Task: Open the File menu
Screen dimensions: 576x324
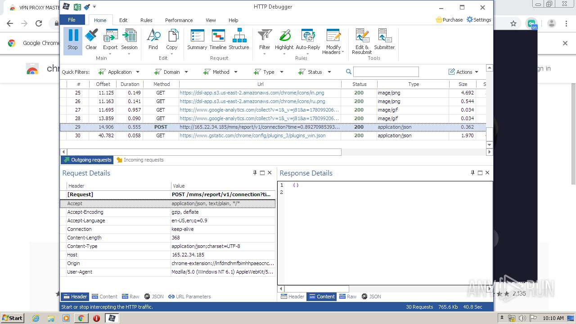Action: click(72, 20)
